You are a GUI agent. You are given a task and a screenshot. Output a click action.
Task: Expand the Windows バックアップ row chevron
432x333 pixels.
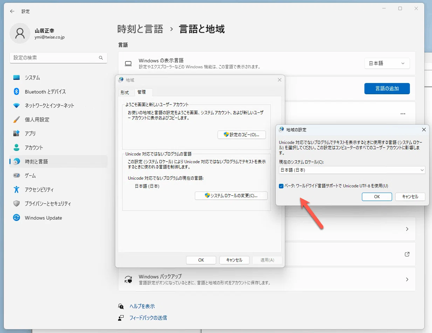pos(407,279)
